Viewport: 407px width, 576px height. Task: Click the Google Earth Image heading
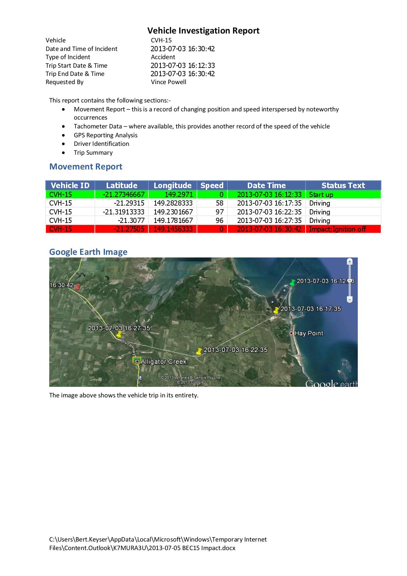pos(88,252)
